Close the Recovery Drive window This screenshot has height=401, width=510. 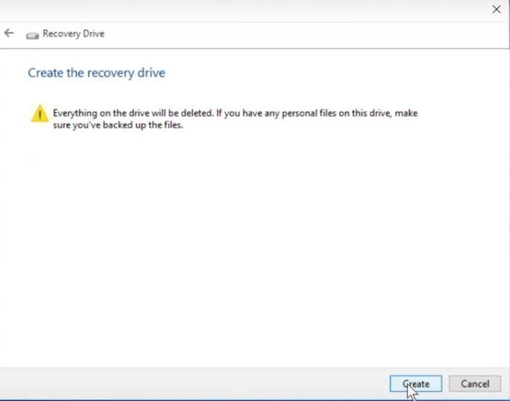496,9
